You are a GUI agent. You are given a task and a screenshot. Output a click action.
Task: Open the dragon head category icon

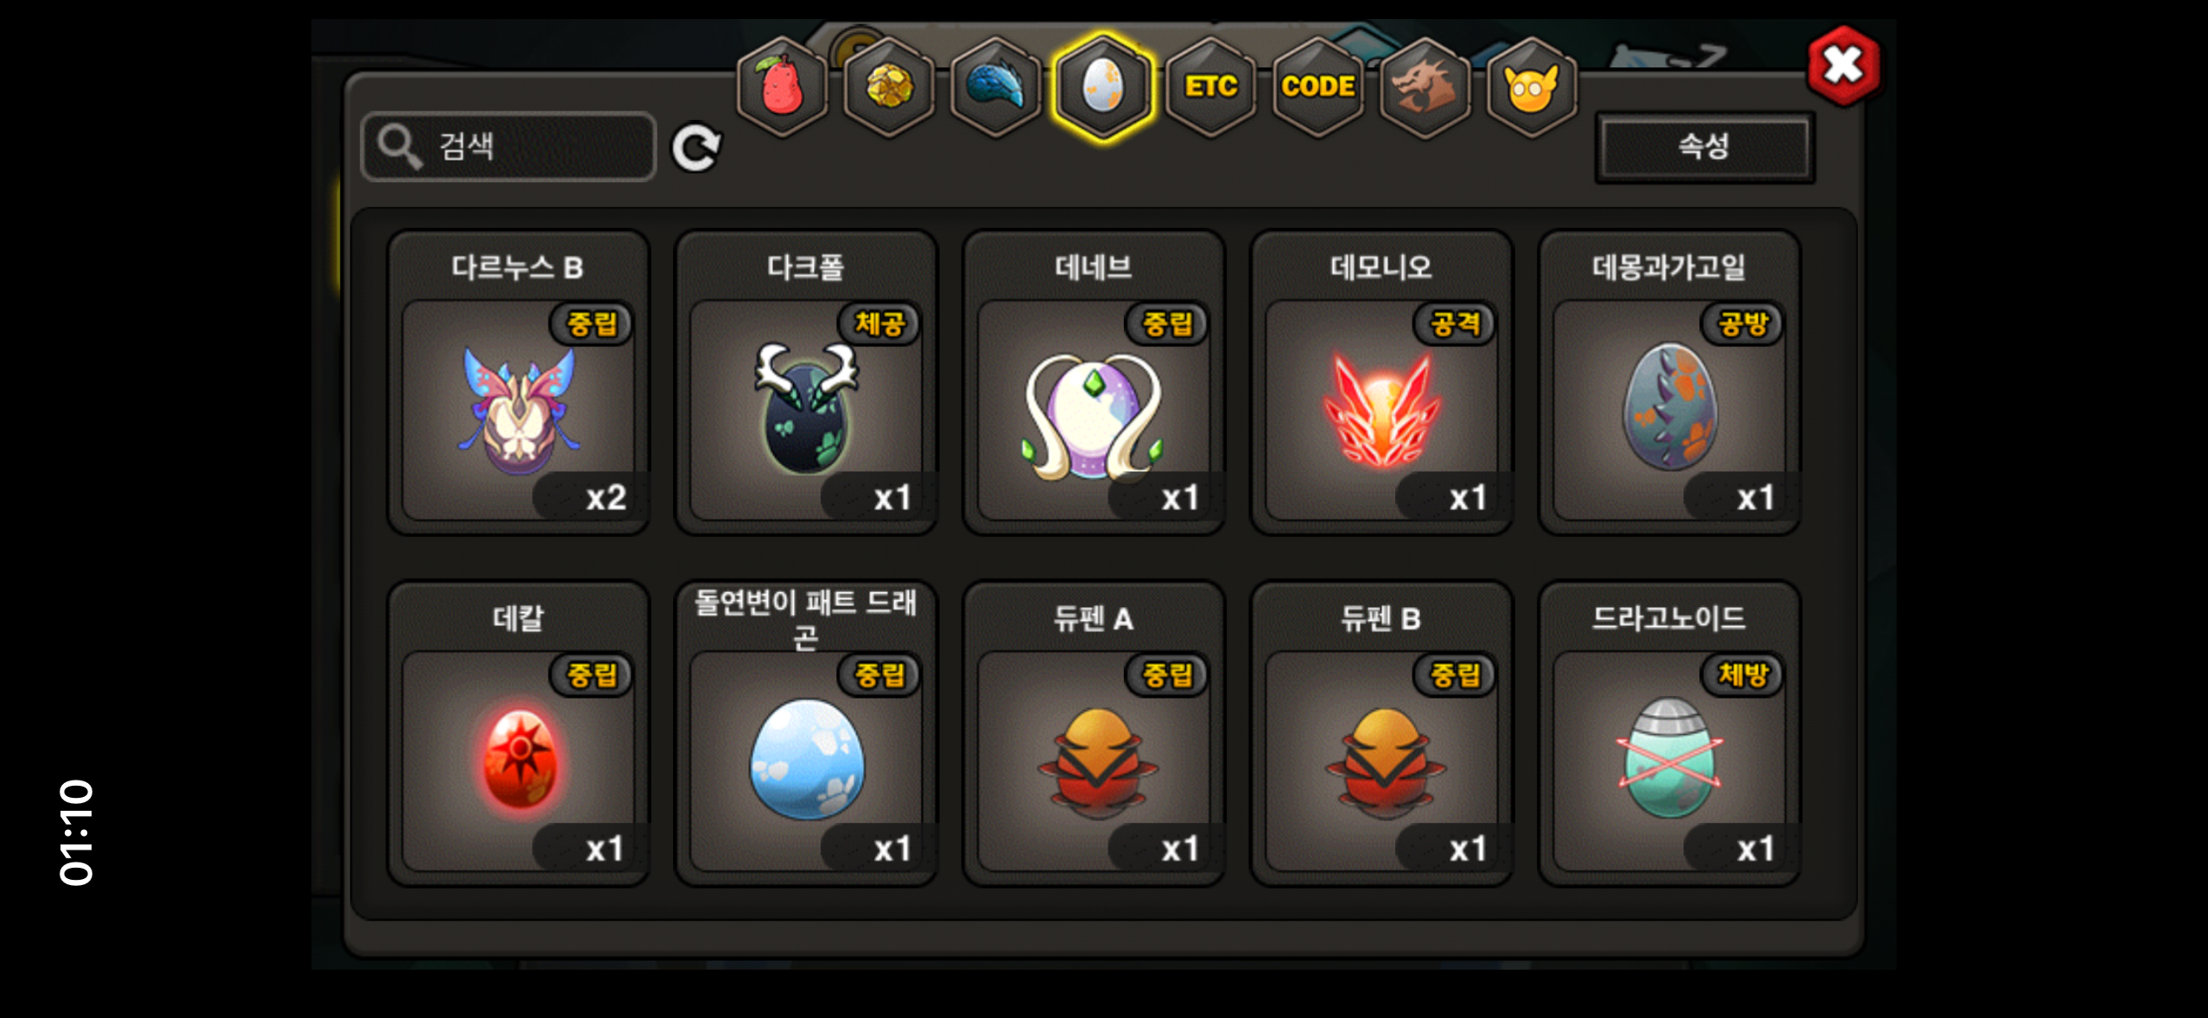pos(1424,86)
